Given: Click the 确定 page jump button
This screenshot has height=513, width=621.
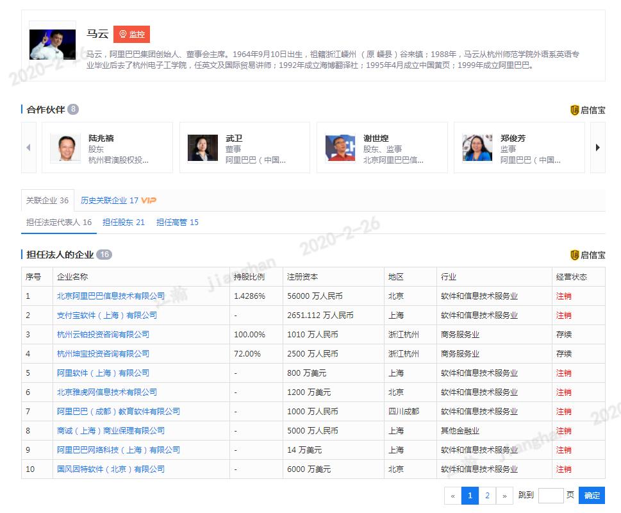Looking at the screenshot, I should tap(591, 495).
